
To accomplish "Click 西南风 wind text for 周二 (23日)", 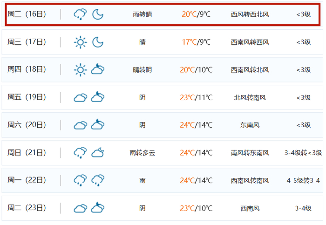I will tap(250, 208).
